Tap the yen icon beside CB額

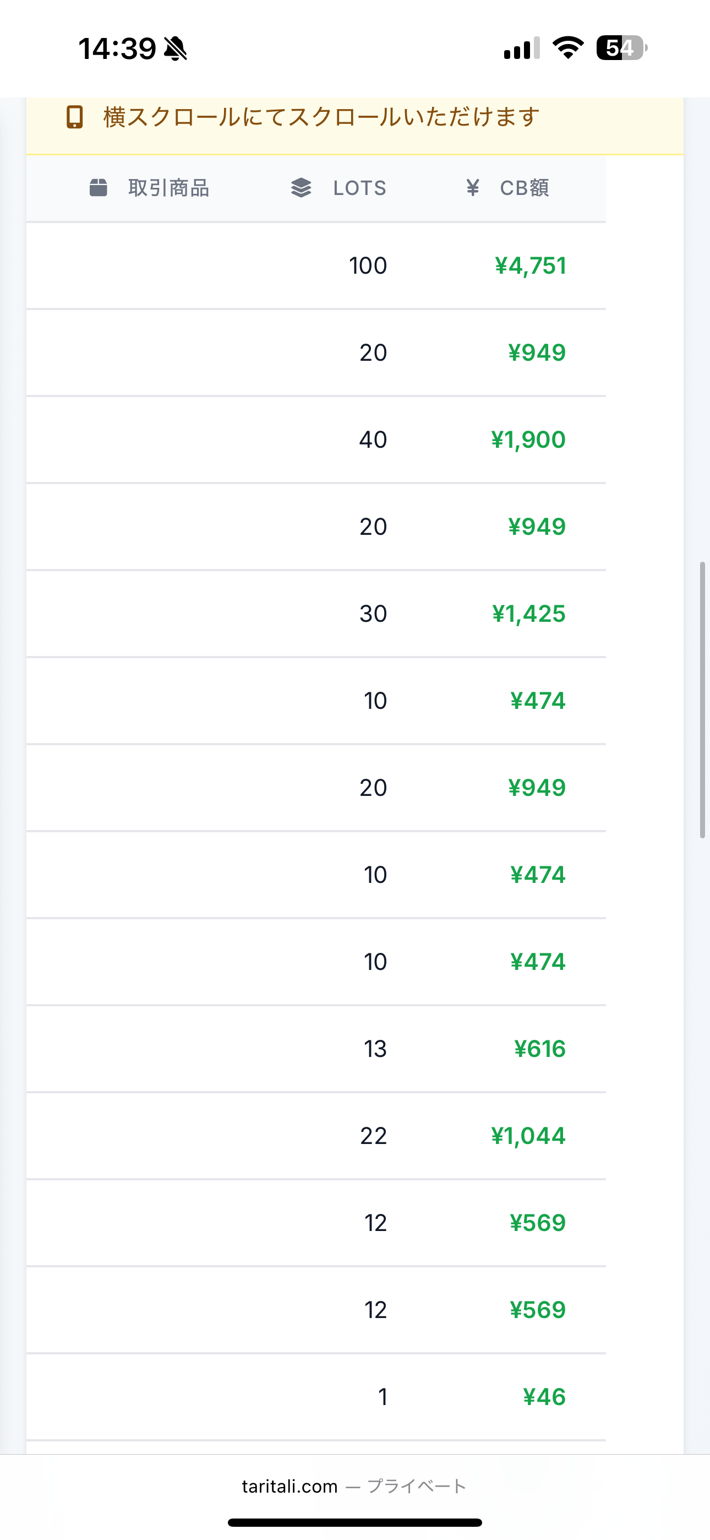(x=473, y=188)
